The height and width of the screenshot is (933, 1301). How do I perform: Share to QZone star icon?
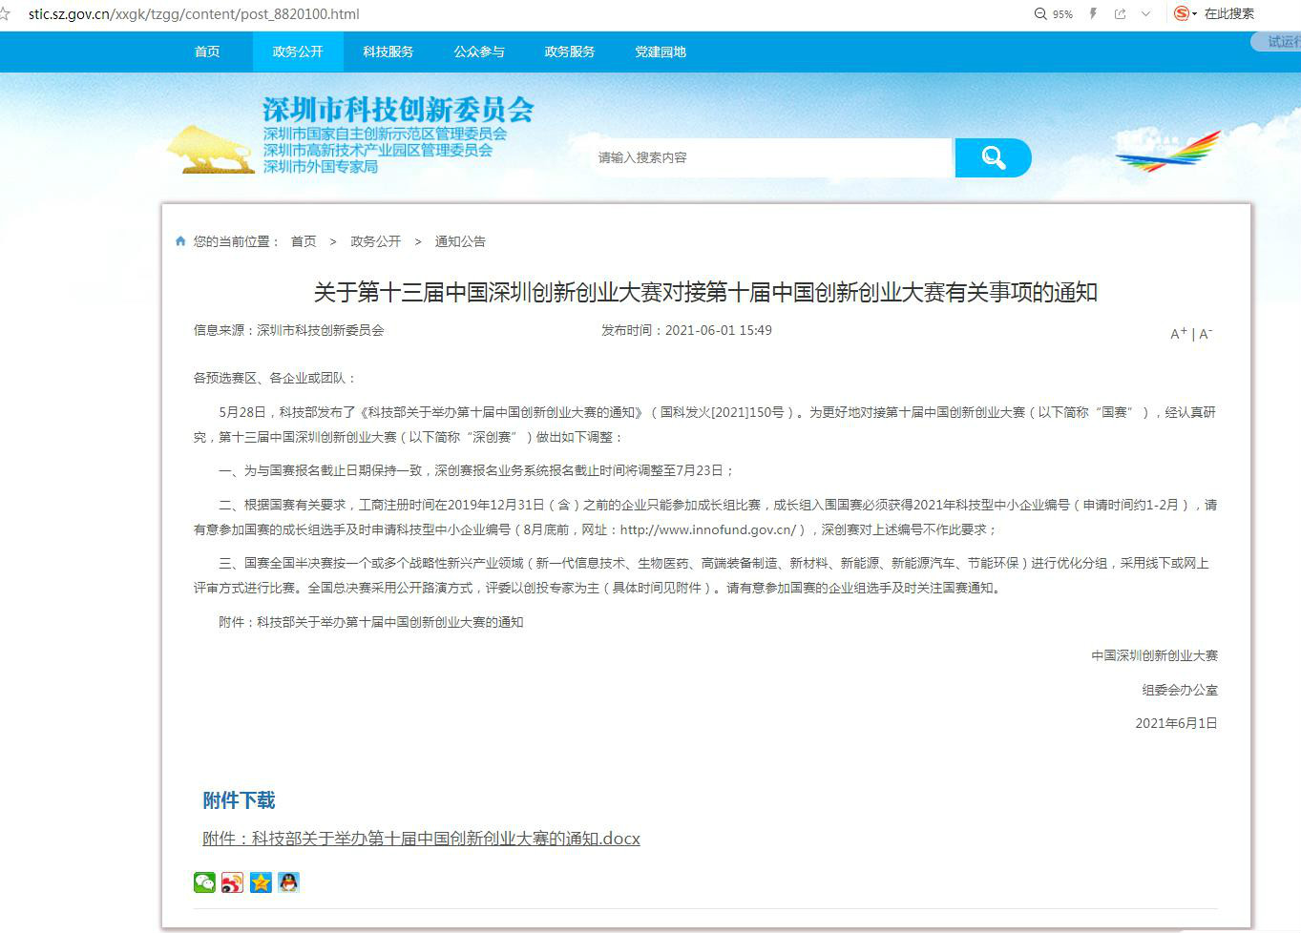click(x=261, y=882)
